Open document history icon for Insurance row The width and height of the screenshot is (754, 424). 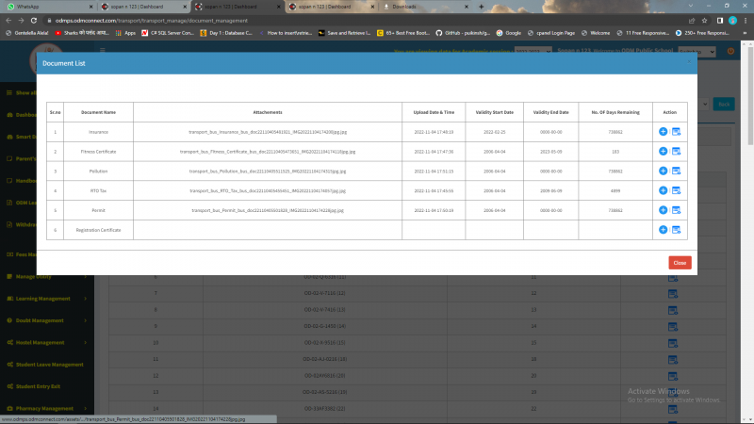[x=676, y=132]
